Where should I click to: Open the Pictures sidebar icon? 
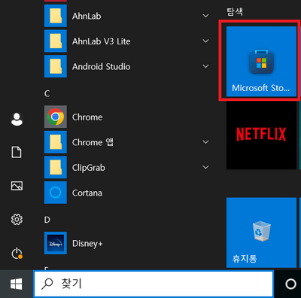(x=17, y=186)
